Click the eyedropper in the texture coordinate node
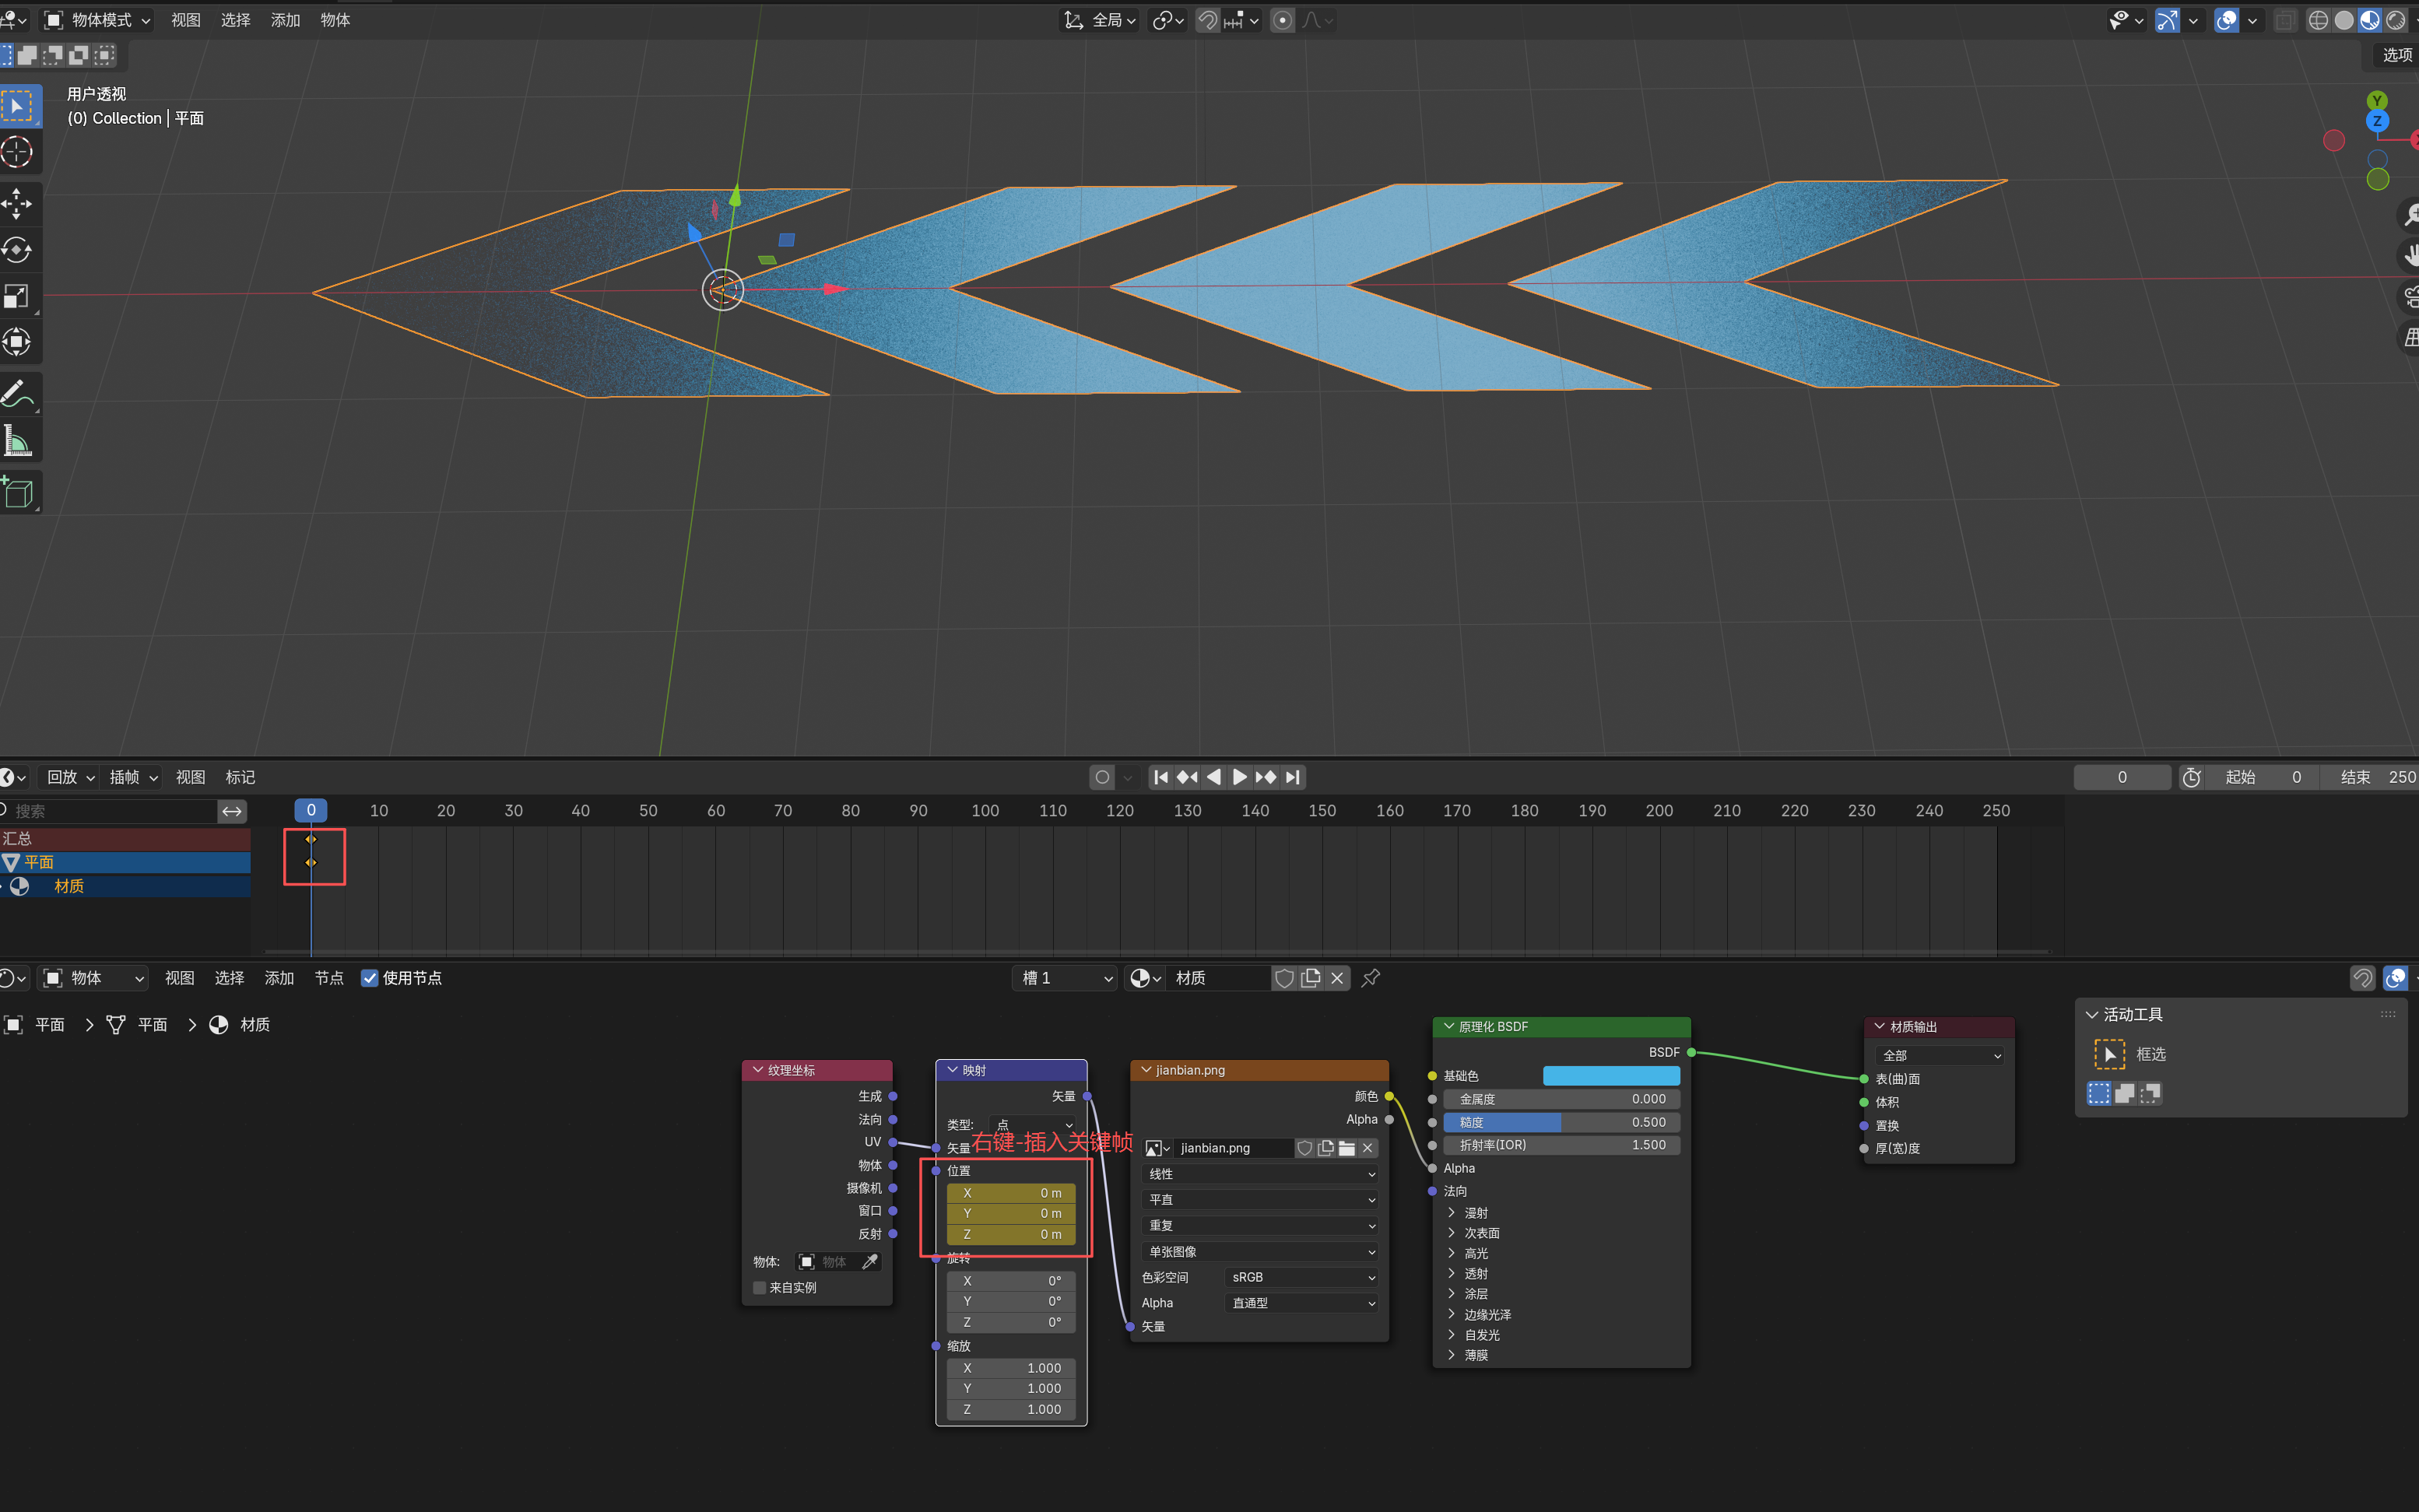 tap(870, 1262)
